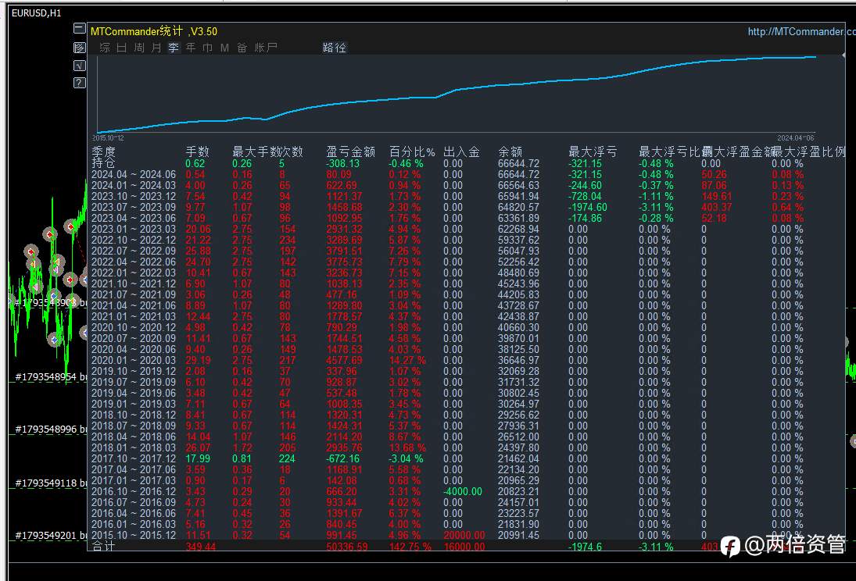Screen dimensions: 856x581
Task: Select the 持仓 row label
Action: [103, 163]
